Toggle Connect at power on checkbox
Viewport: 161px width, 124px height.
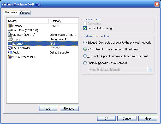click(x=85, y=28)
